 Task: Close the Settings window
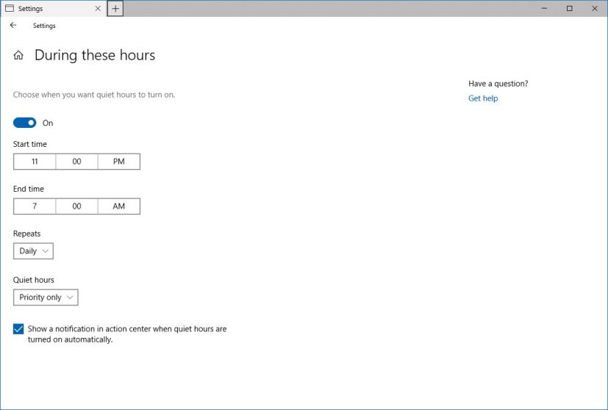pos(595,9)
